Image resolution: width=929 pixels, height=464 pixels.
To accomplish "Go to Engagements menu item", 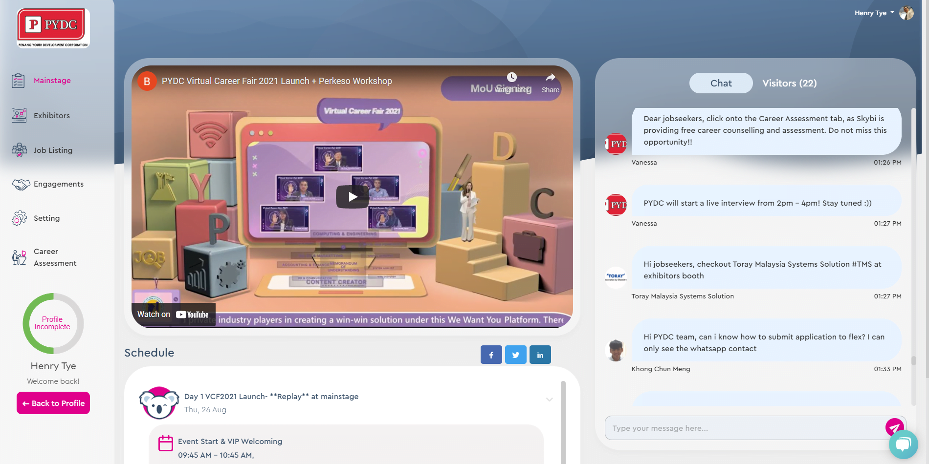I will (59, 184).
